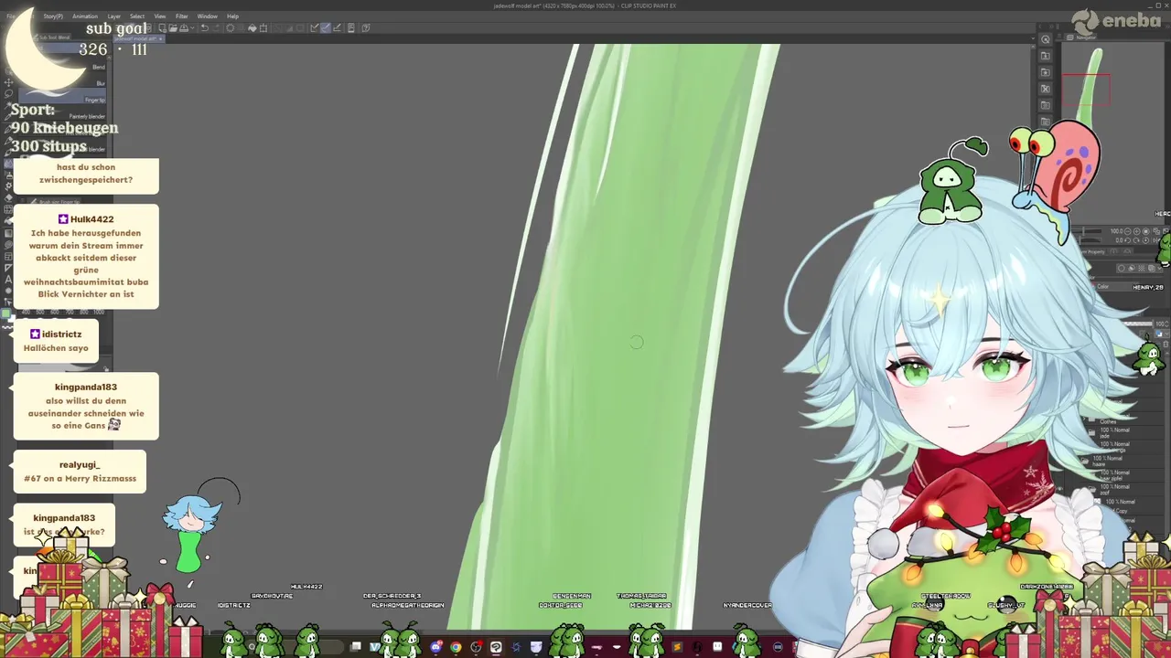Select the Move layer tool
This screenshot has width=1171, height=658.
pos(8,82)
